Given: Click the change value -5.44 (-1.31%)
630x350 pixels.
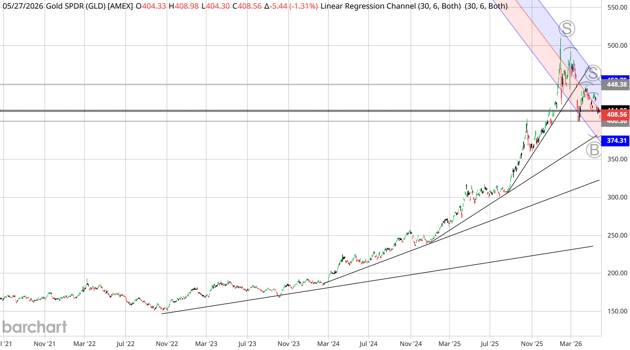Looking at the screenshot, I should pyautogui.click(x=291, y=6).
